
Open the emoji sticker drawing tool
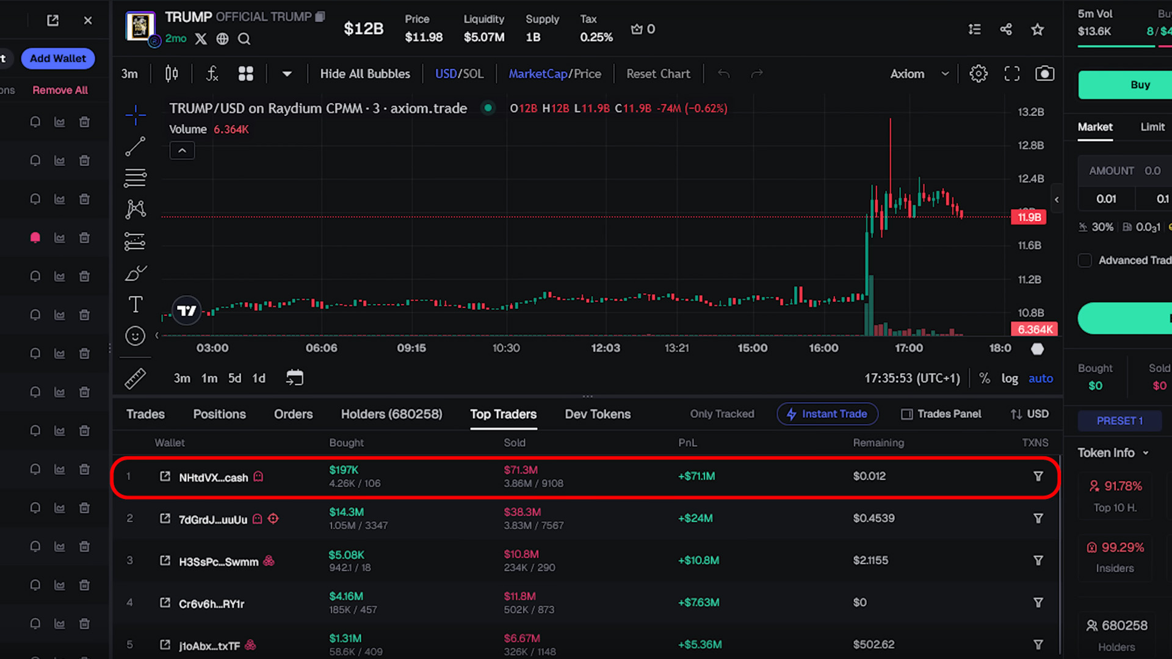coord(136,336)
